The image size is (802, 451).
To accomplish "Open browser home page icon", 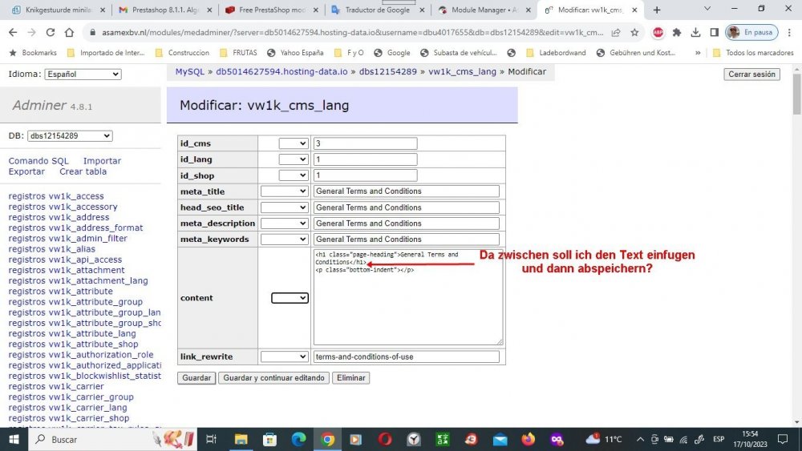I will coord(69,32).
